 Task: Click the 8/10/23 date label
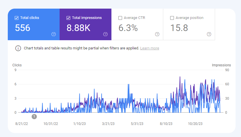coord(166,124)
